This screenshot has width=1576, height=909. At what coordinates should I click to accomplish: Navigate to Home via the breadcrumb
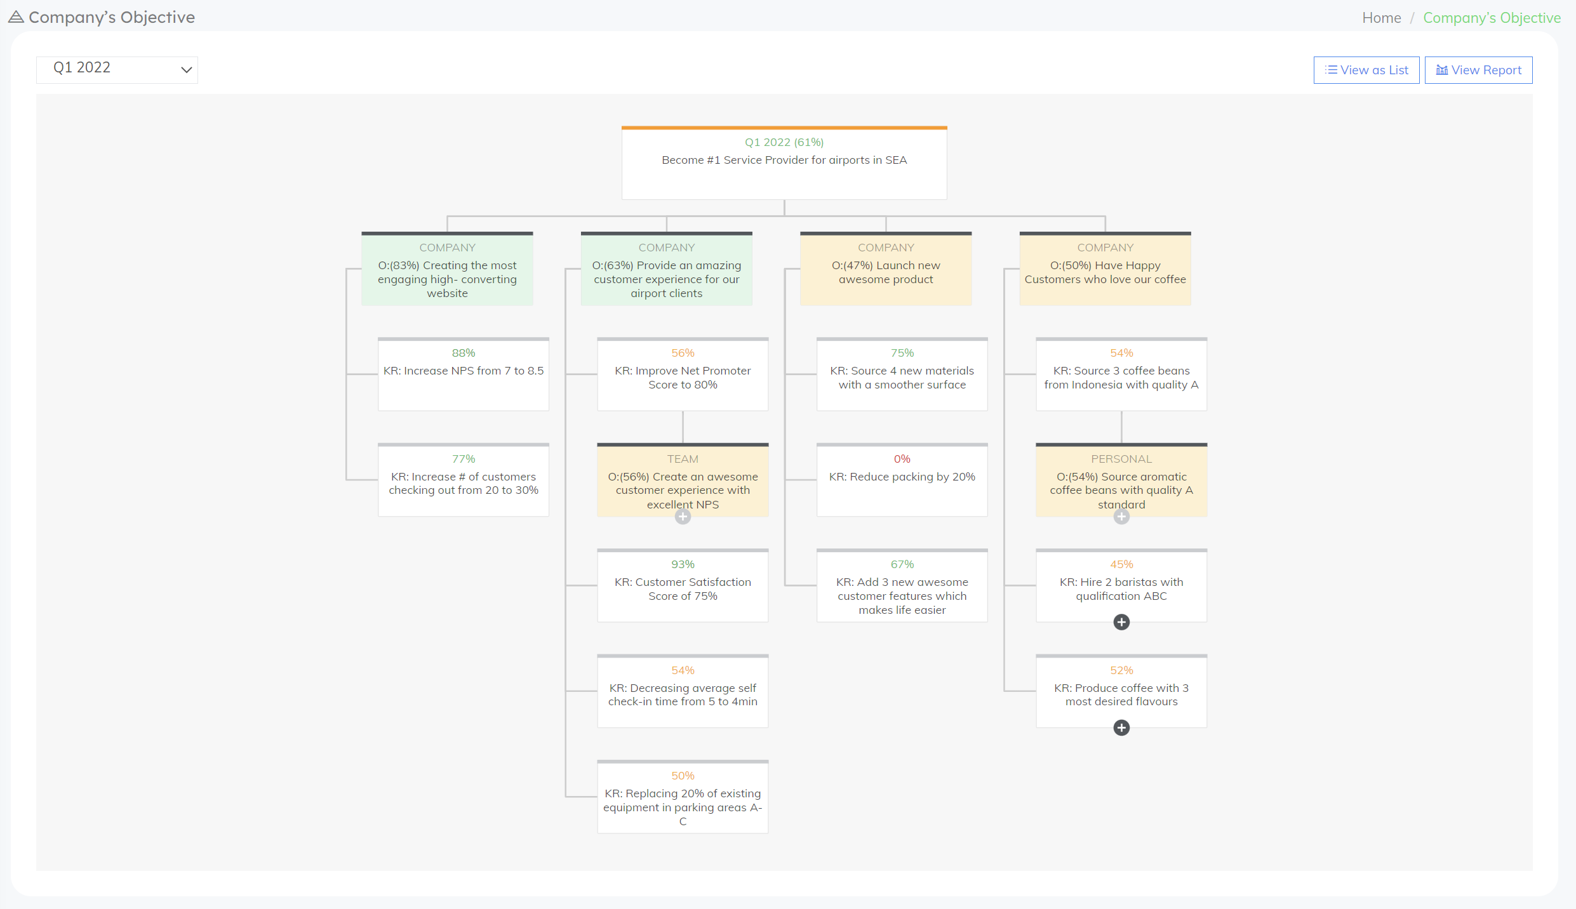[1381, 17]
